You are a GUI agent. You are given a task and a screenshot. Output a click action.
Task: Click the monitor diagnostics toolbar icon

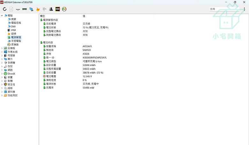tap(31, 9)
